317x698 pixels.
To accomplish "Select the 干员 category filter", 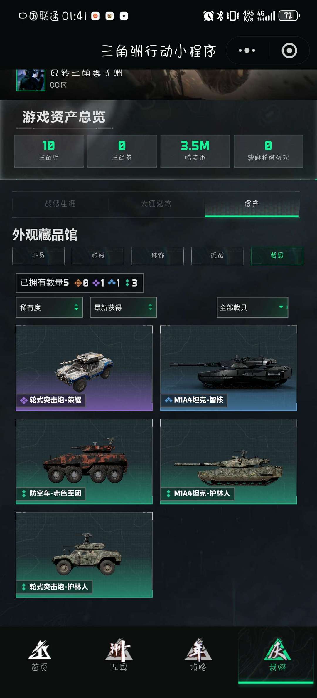I will pos(38,256).
